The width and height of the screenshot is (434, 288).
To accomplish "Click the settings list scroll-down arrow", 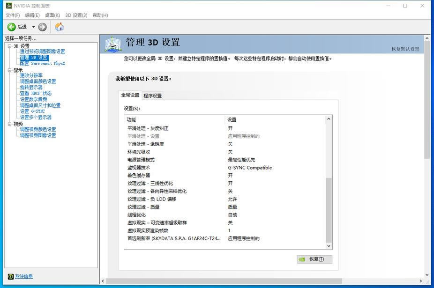I will 329,246.
